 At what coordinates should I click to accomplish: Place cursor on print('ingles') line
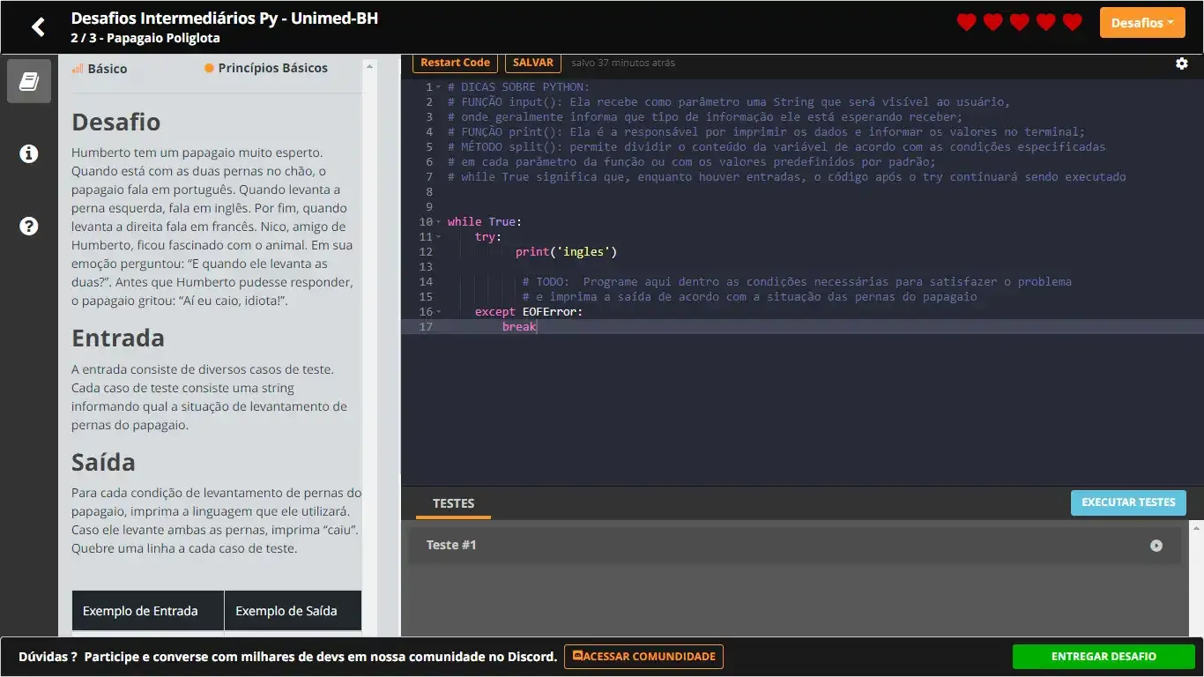click(566, 252)
